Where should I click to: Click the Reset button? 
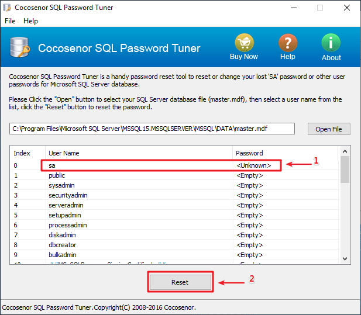pos(180,282)
